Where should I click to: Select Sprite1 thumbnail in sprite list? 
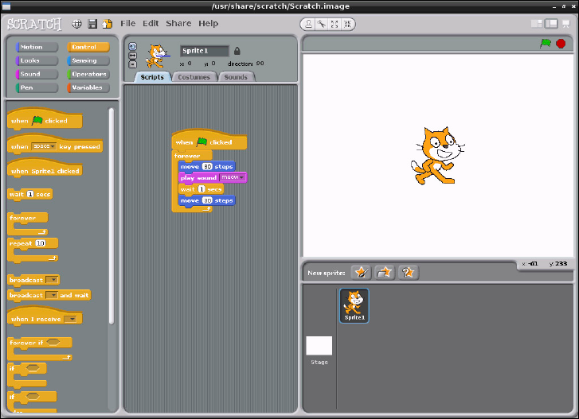pyautogui.click(x=354, y=305)
